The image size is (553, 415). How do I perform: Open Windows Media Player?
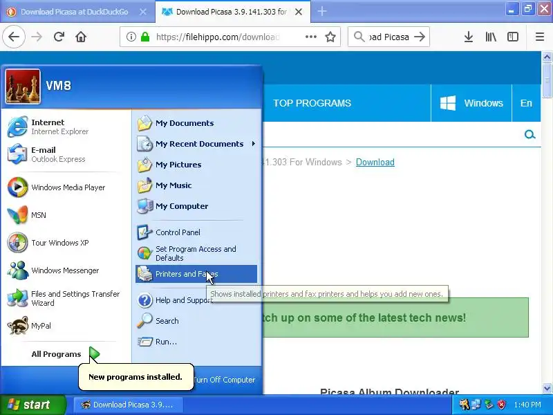tap(66, 187)
